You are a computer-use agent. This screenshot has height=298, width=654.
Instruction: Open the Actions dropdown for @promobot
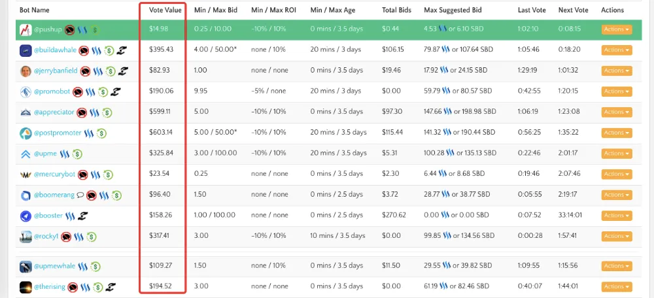pos(617,91)
